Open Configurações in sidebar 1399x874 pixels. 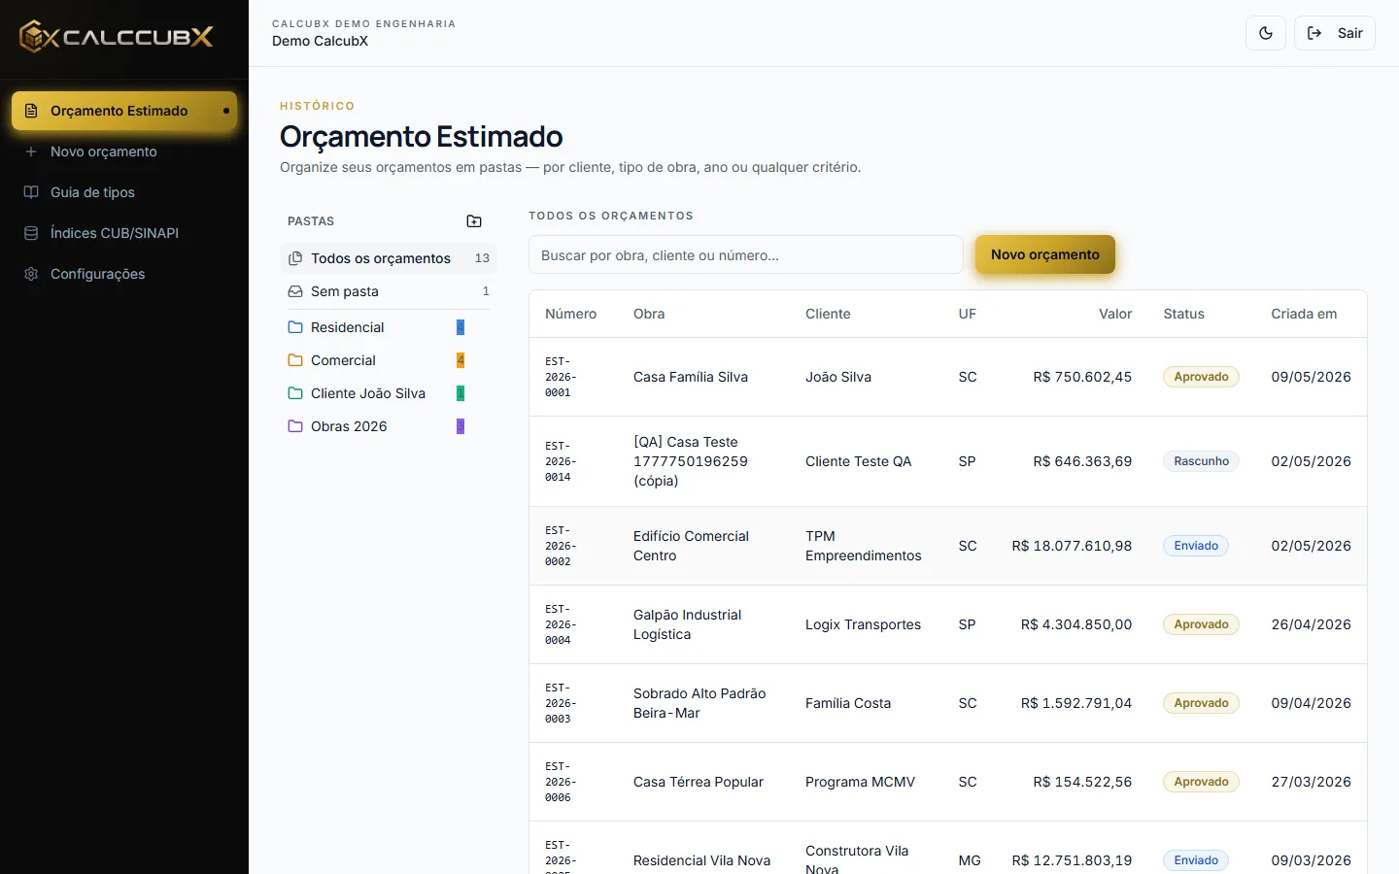coord(124,274)
